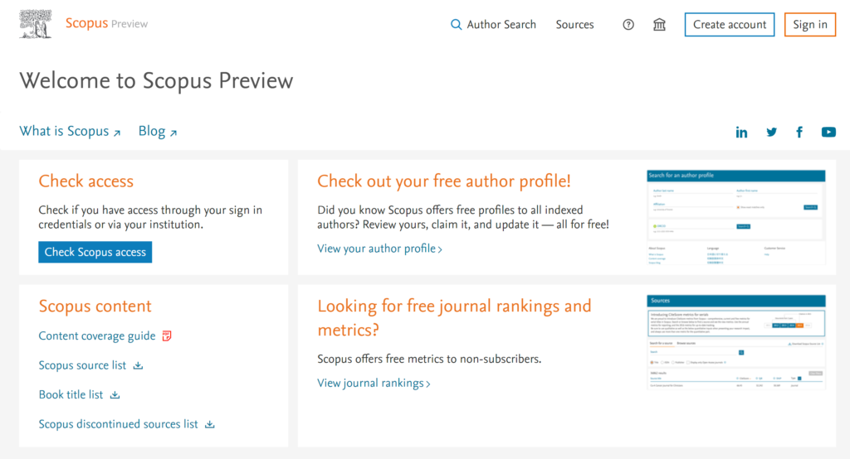Open the Content coverage guide link
Screen dimensions: 850x459
coord(97,336)
